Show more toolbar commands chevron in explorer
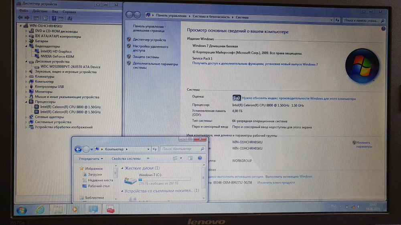 pos(148,158)
